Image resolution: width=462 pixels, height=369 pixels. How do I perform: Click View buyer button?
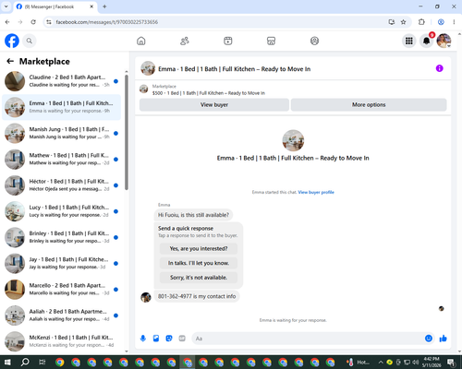pos(214,104)
